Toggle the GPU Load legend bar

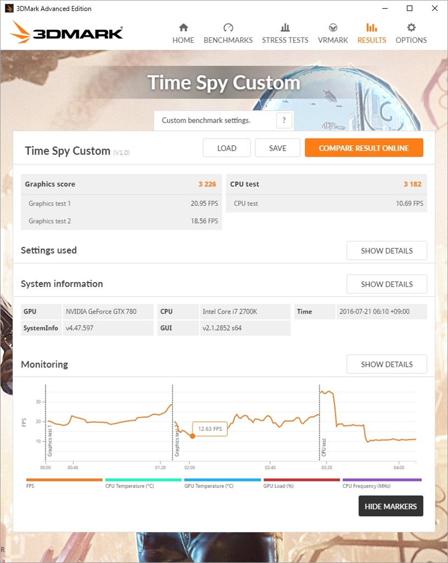[x=302, y=479]
